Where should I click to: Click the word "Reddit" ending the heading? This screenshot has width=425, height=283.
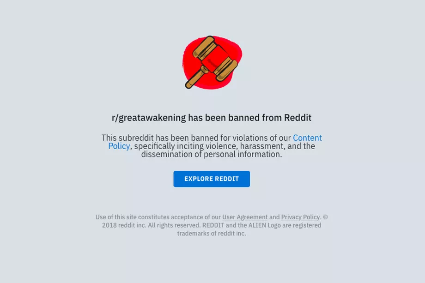297,118
